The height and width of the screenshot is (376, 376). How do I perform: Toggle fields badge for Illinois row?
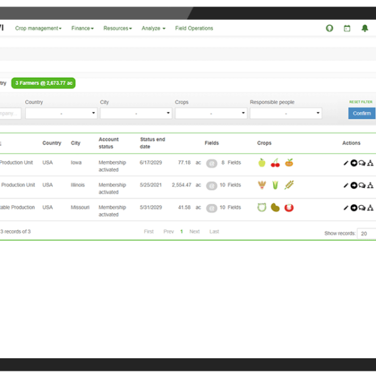(x=212, y=186)
